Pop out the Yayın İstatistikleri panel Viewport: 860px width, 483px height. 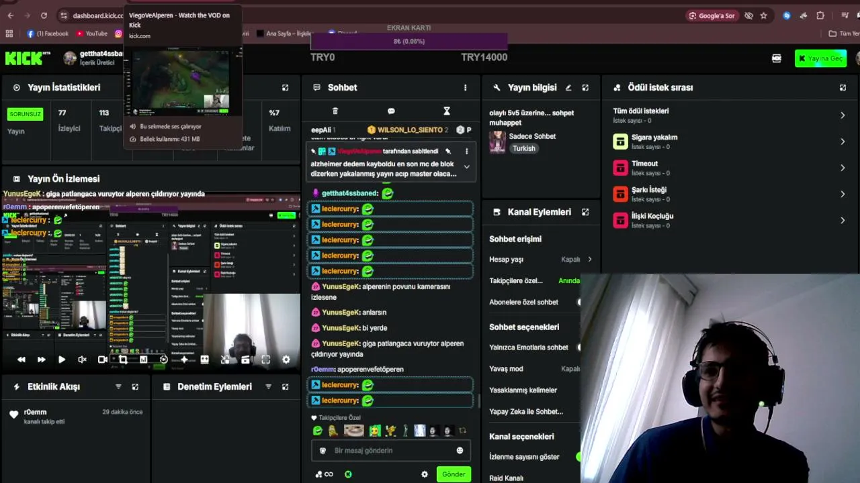click(285, 87)
